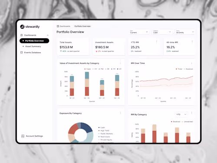Select Portfolio Overview in the sidebar
This screenshot has height=163, width=217.
point(34,41)
